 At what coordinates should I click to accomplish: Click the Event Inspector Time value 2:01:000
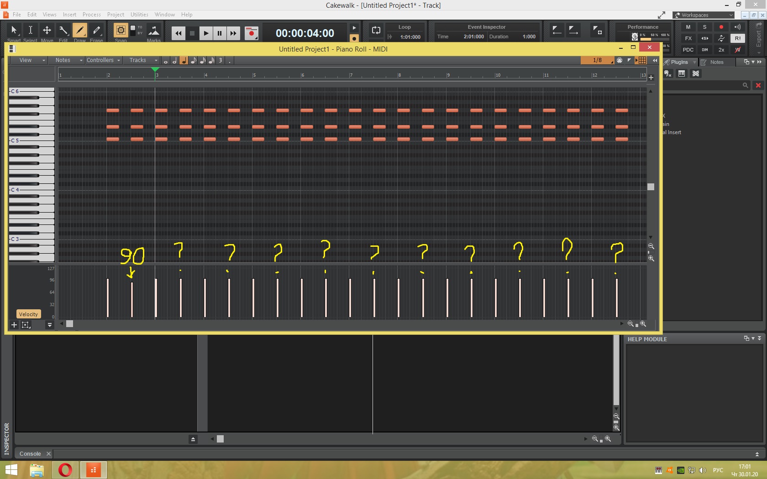click(473, 36)
